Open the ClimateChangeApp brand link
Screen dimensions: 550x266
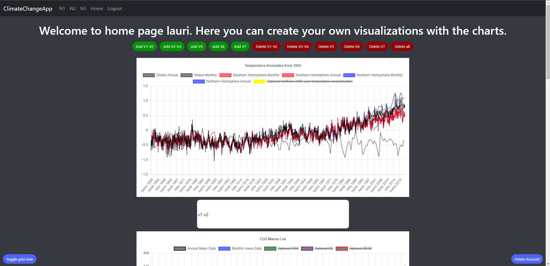tap(28, 9)
